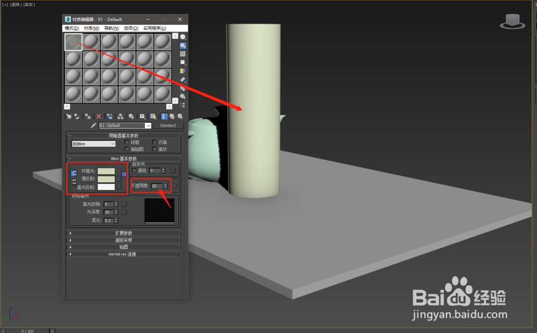
Task: Click the 漫反射 diffuse color swatch
Action: (x=106, y=179)
